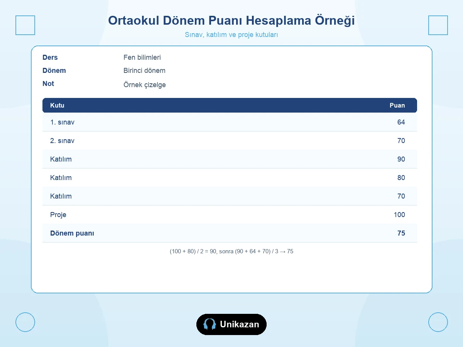Click the 'Puan' column header
The width and height of the screenshot is (463, 347).
tap(397, 105)
